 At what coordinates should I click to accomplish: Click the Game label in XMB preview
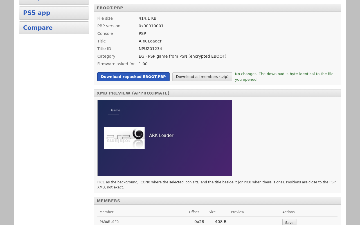coord(116,110)
